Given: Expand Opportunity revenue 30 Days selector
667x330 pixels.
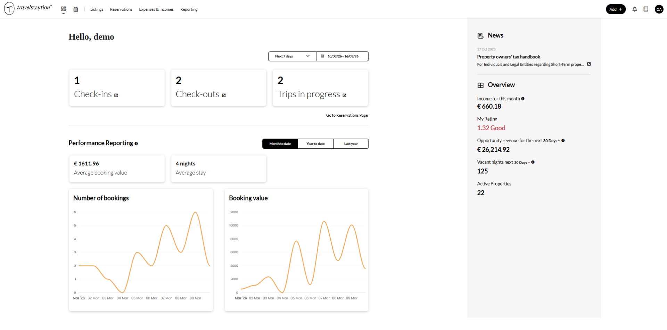Looking at the screenshot, I should pyautogui.click(x=551, y=141).
